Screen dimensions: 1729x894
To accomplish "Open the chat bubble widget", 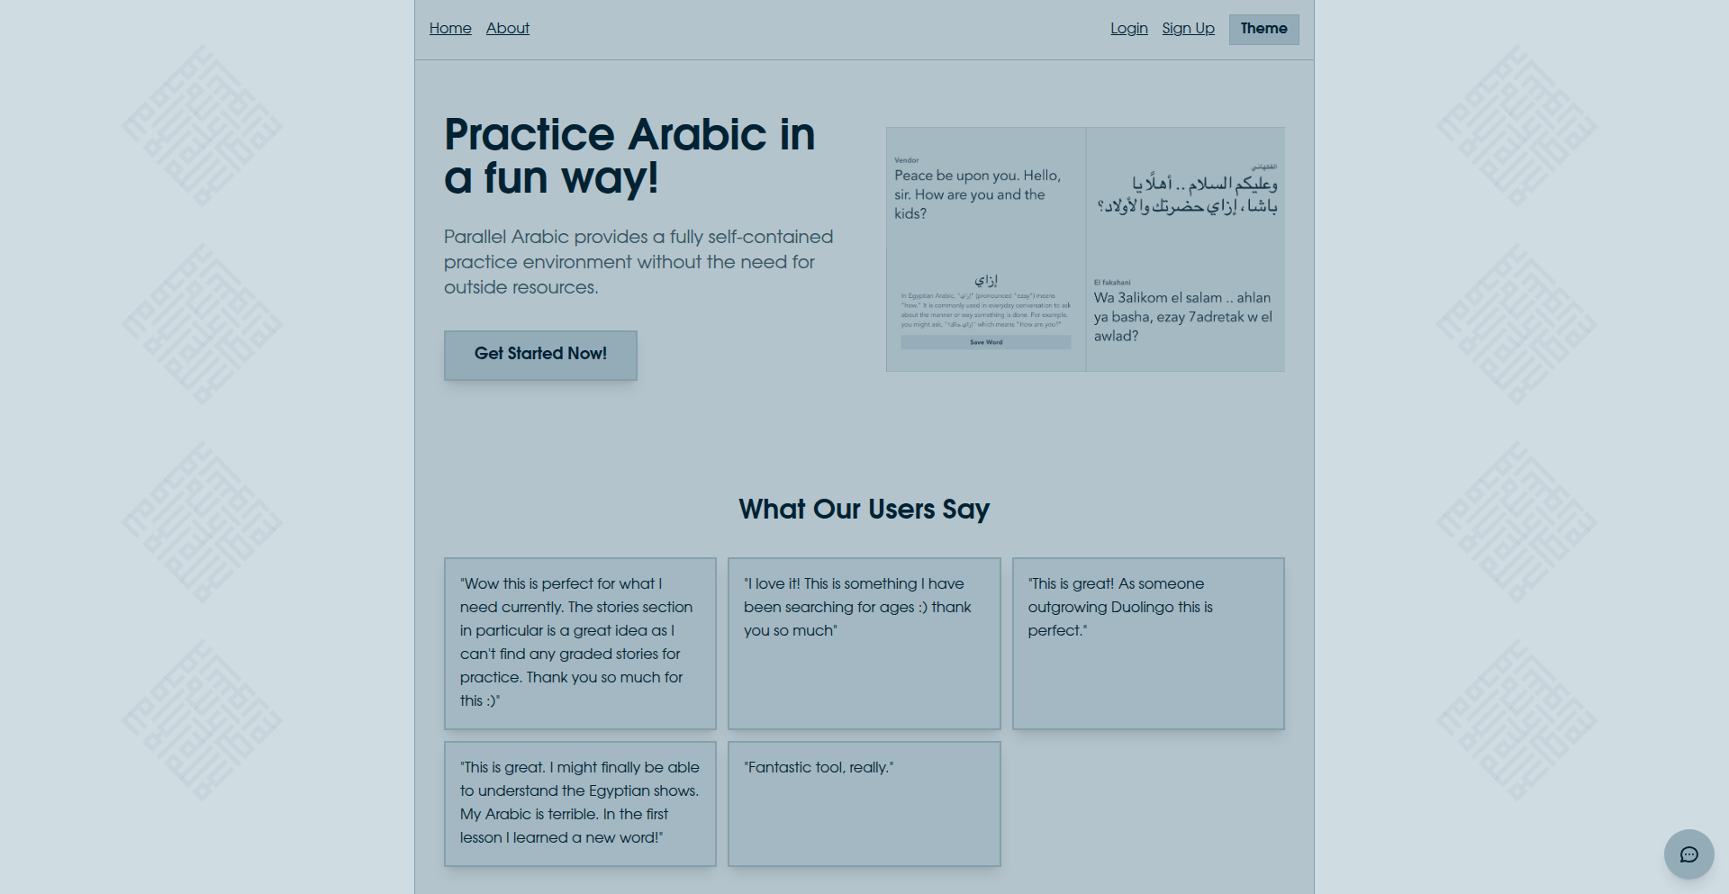I will coord(1688,854).
